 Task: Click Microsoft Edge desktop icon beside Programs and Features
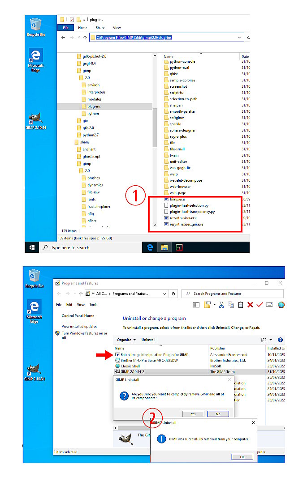pyautogui.click(x=34, y=311)
